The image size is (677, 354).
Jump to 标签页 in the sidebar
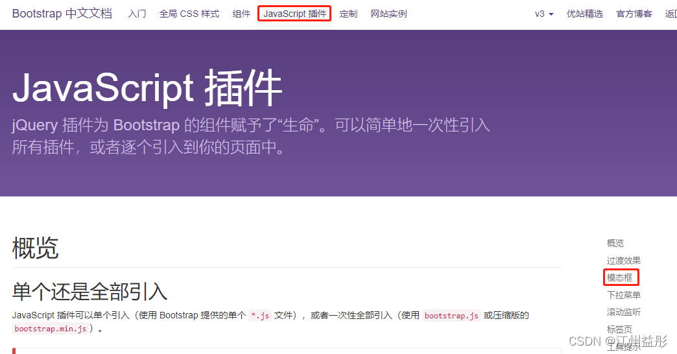pyautogui.click(x=619, y=329)
